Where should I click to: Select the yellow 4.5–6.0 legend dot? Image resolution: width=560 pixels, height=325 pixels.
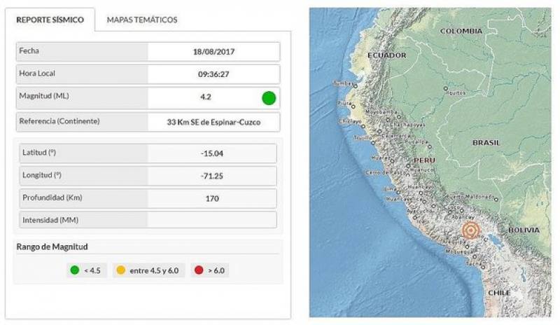click(121, 270)
